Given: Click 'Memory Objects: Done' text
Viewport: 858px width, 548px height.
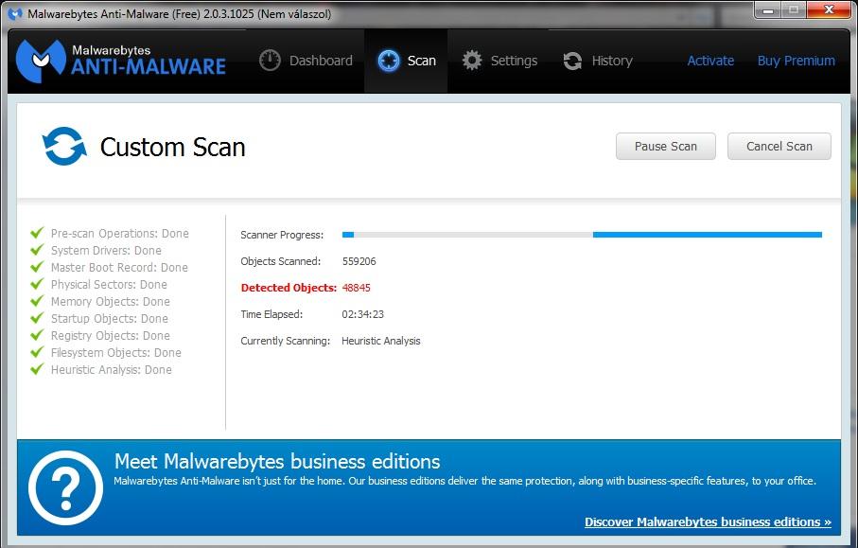Looking at the screenshot, I should 111,301.
